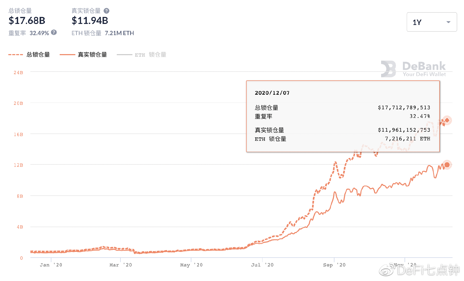Click the $17.68B total locked value
This screenshot has width=464, height=281.
(27, 21)
